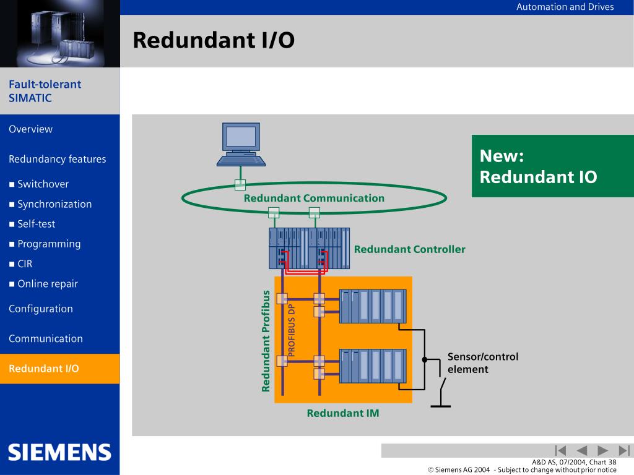This screenshot has height=475, width=634.
Task: Select the highlighted Redundant I/O menu item
Action: 60,369
